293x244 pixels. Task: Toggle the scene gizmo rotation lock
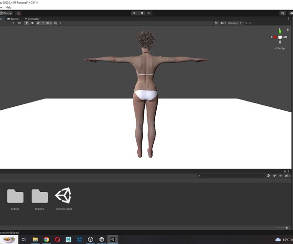point(288,29)
